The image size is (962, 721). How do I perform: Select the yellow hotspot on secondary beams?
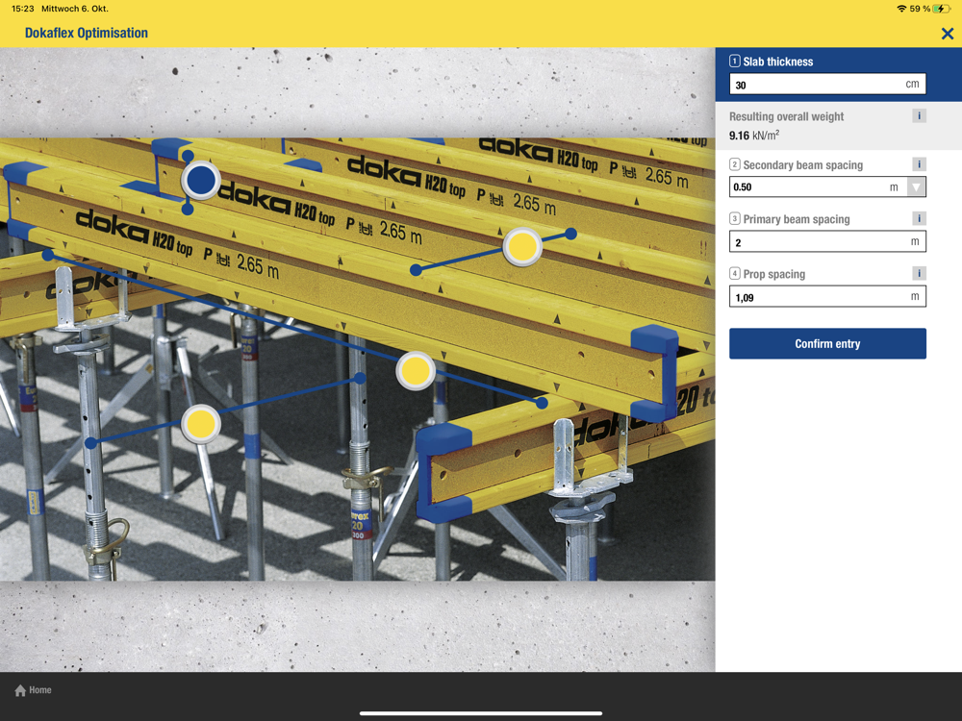(x=522, y=246)
